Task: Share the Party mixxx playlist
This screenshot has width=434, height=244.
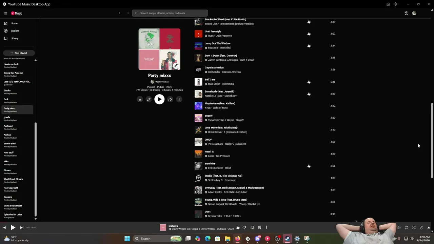Action: [x=170, y=99]
